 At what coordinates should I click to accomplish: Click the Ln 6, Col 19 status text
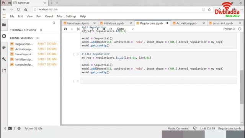pyautogui.click(x=207, y=128)
